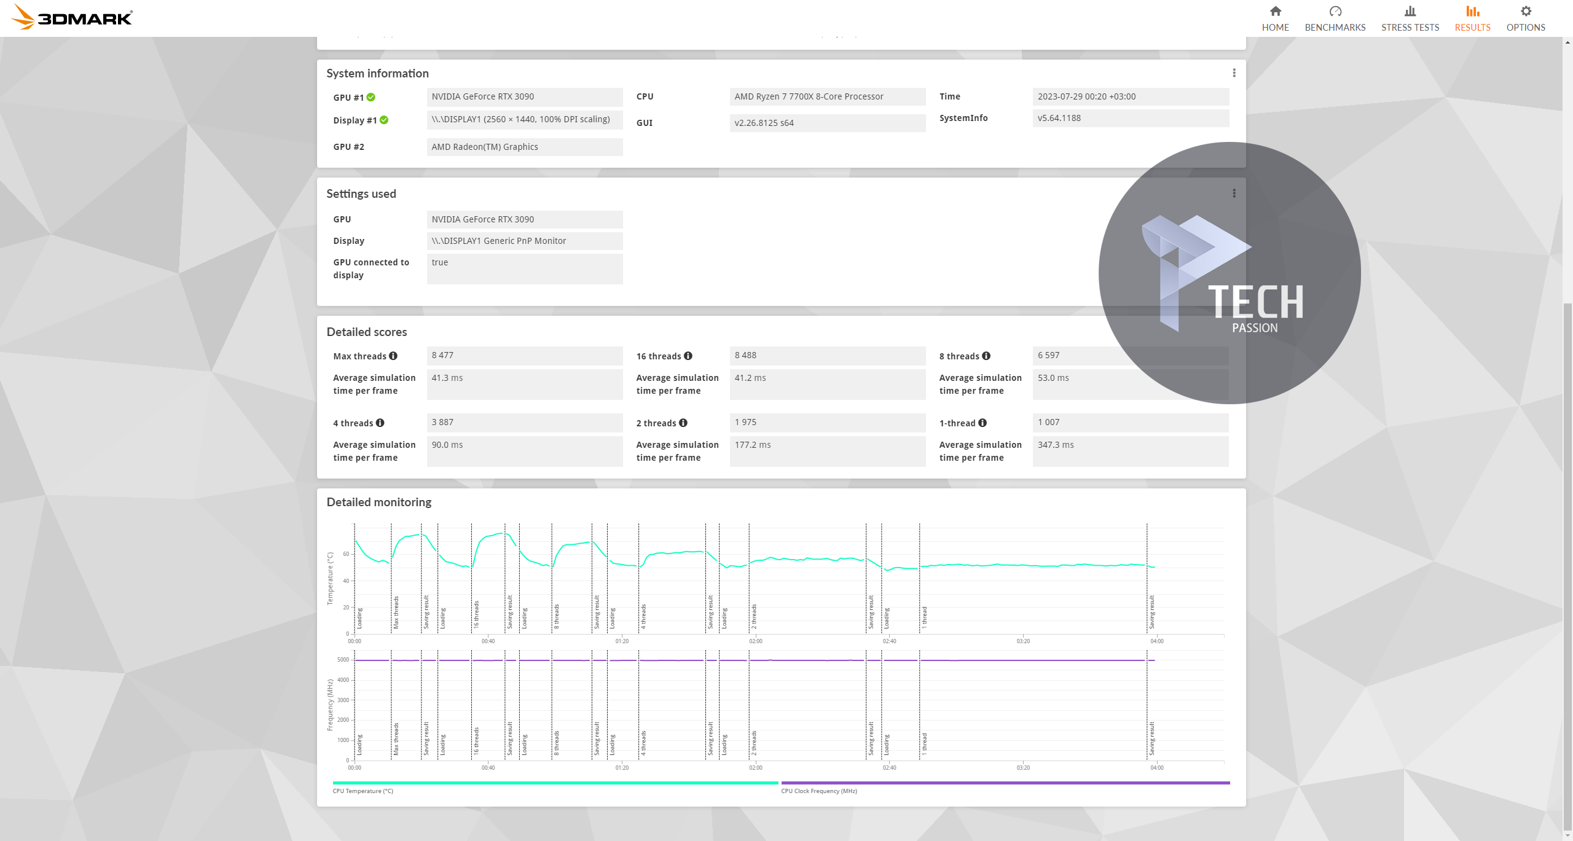The height and width of the screenshot is (841, 1573).
Task: Click info icon next to 4 threads
Action: click(380, 423)
